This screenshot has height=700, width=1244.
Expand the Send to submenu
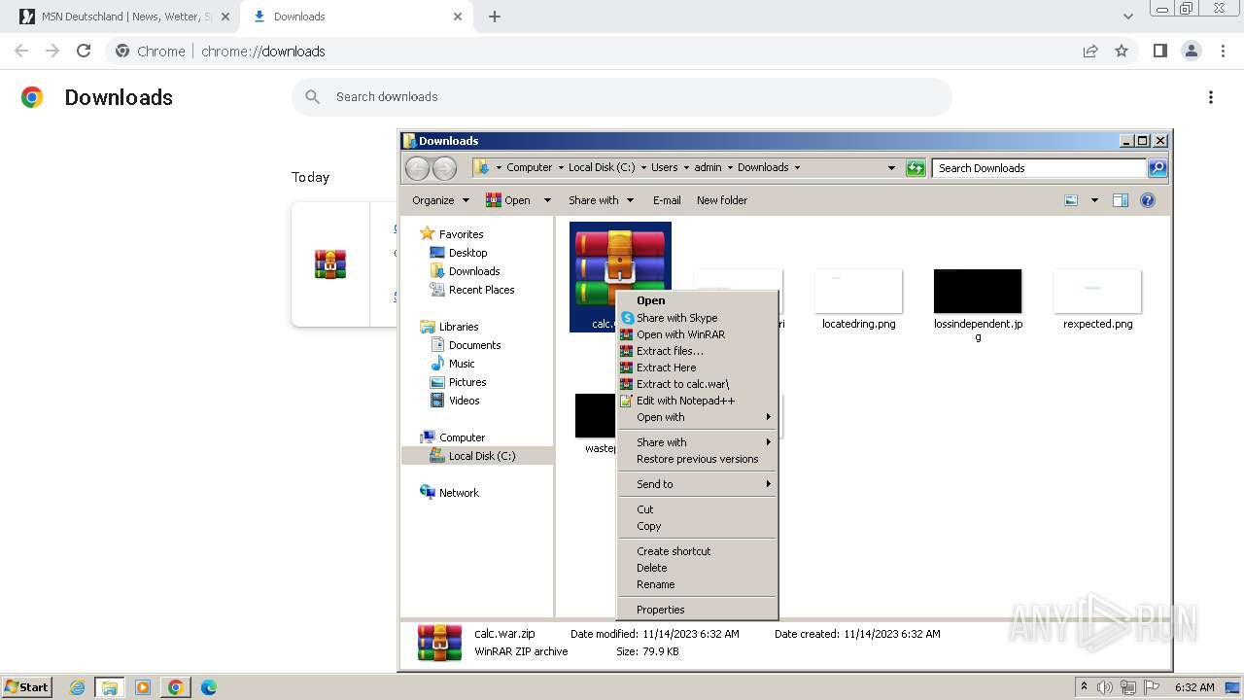coord(697,484)
